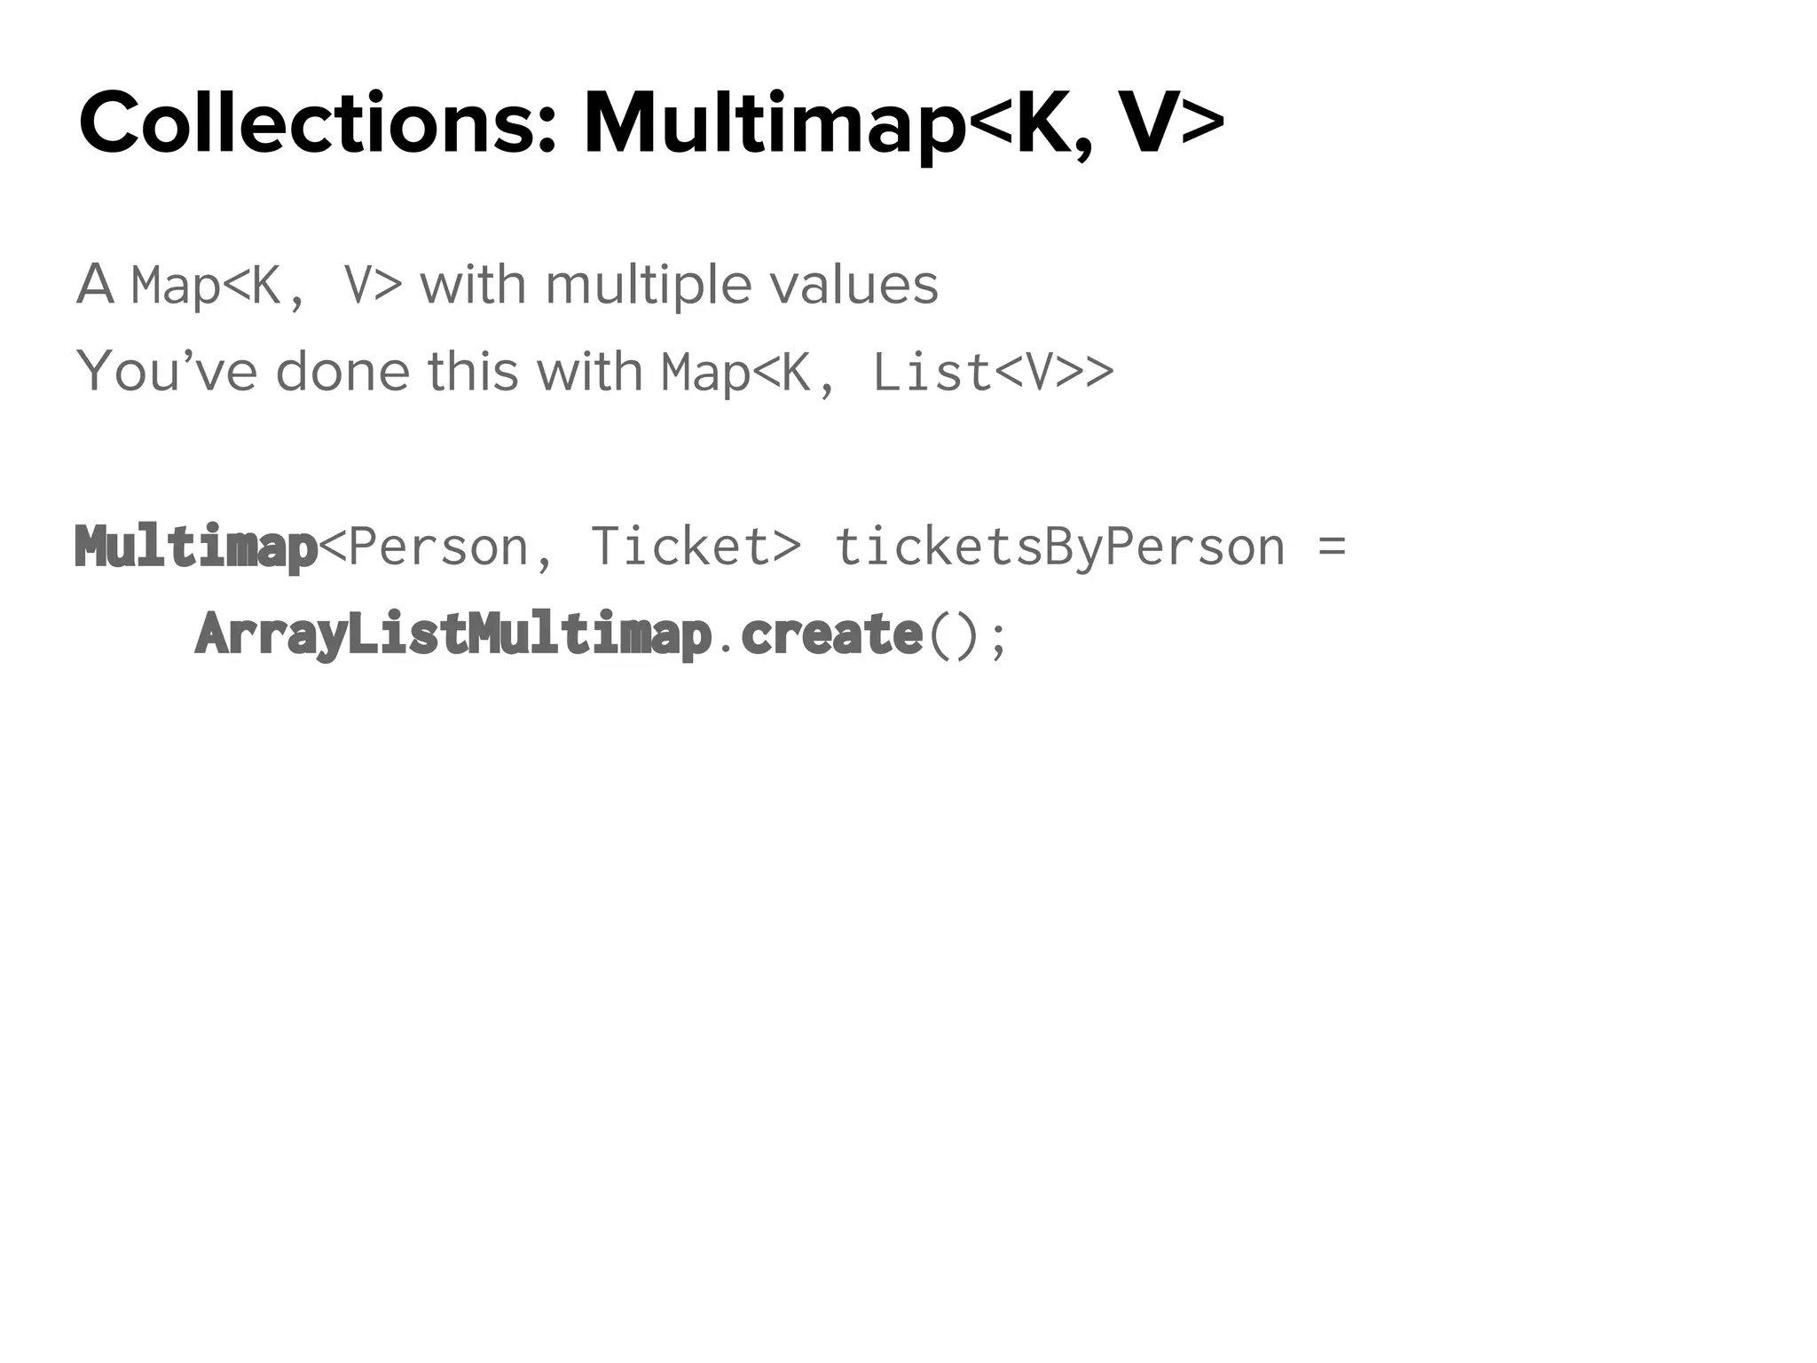Click the word "with" in the first line
This screenshot has width=1817, height=1363.
[472, 286]
